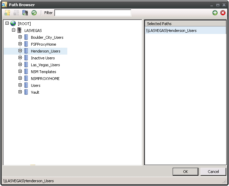Click the Path Browser title bar app icon
Screen dimensions: 229x186
tap(4, 5)
